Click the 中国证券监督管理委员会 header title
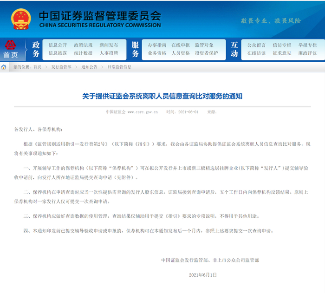Image resolution: width=325 pixels, height=293 pixels. 100,16
